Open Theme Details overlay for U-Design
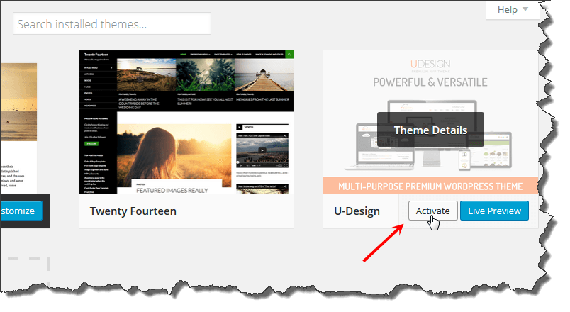The image size is (570, 312). click(430, 130)
